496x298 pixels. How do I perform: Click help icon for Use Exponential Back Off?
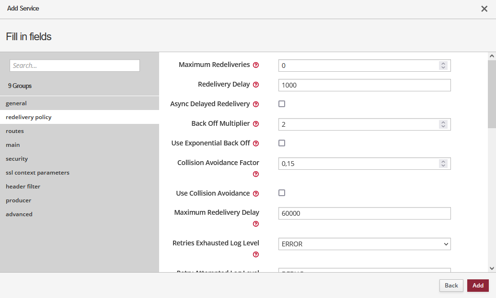[x=256, y=143]
